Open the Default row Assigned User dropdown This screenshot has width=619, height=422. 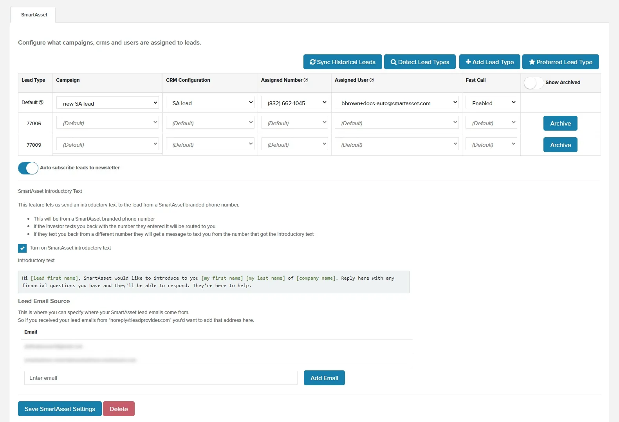[x=397, y=103]
